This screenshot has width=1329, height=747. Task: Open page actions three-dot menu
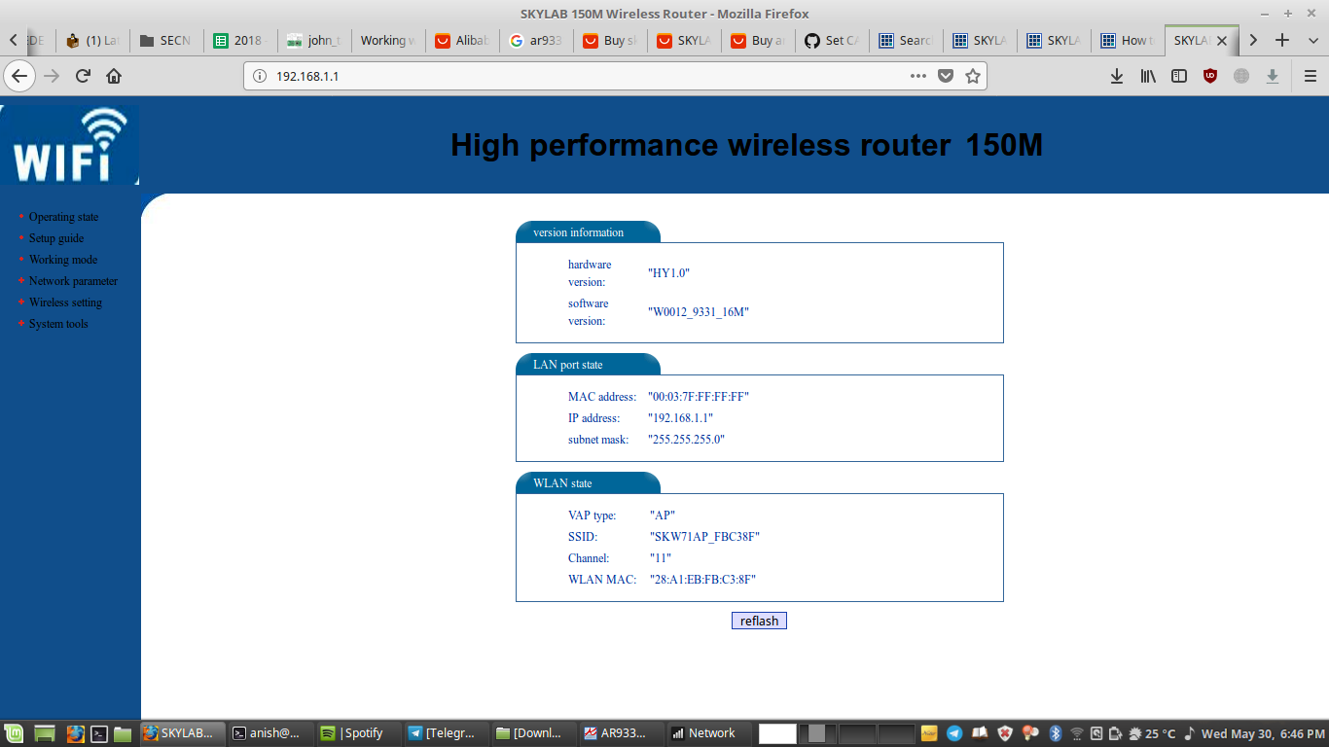point(917,76)
